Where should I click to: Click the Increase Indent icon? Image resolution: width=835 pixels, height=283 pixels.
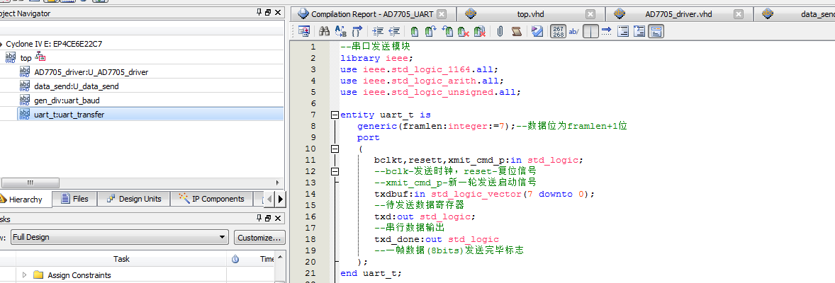378,31
